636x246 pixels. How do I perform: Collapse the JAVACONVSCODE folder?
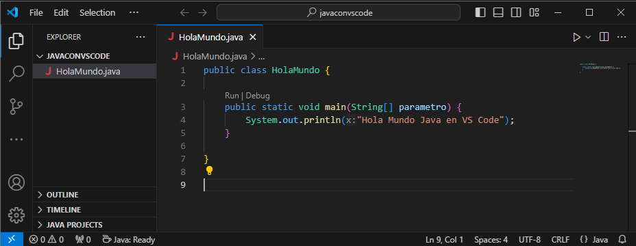(95, 56)
